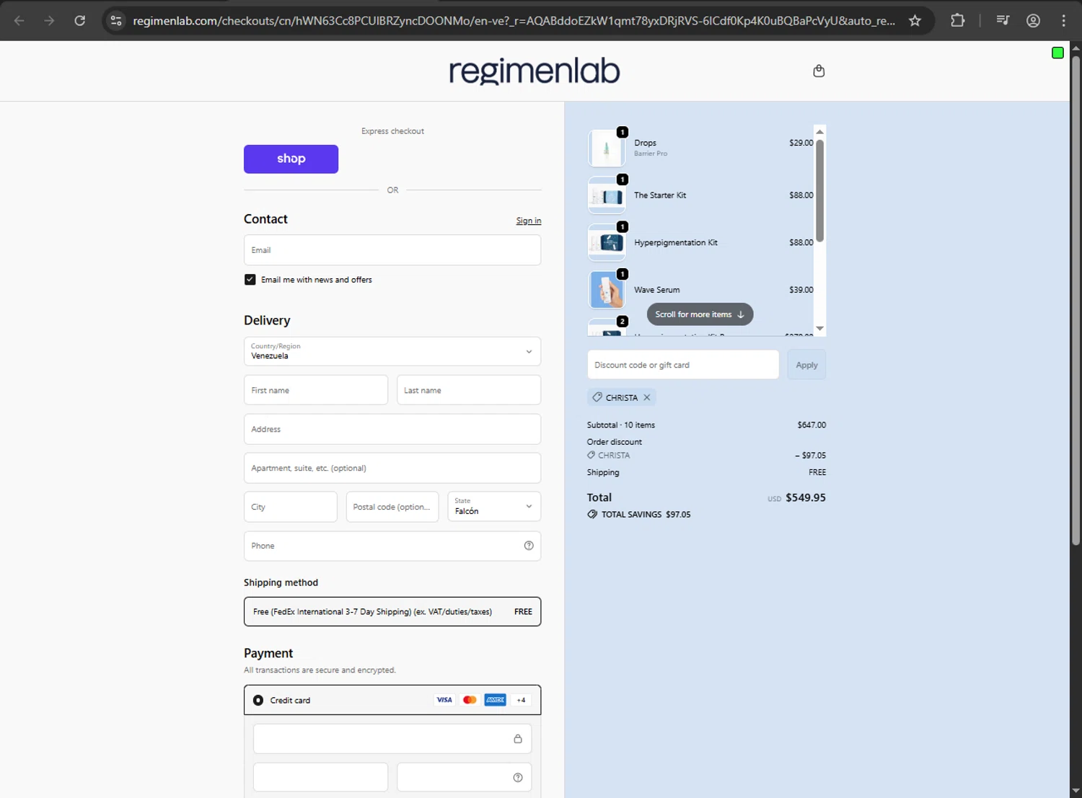The height and width of the screenshot is (798, 1082).
Task: Click the Wave Serum $39.00 price
Action: pyautogui.click(x=801, y=290)
